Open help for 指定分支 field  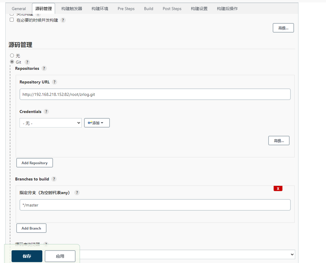coord(77,193)
